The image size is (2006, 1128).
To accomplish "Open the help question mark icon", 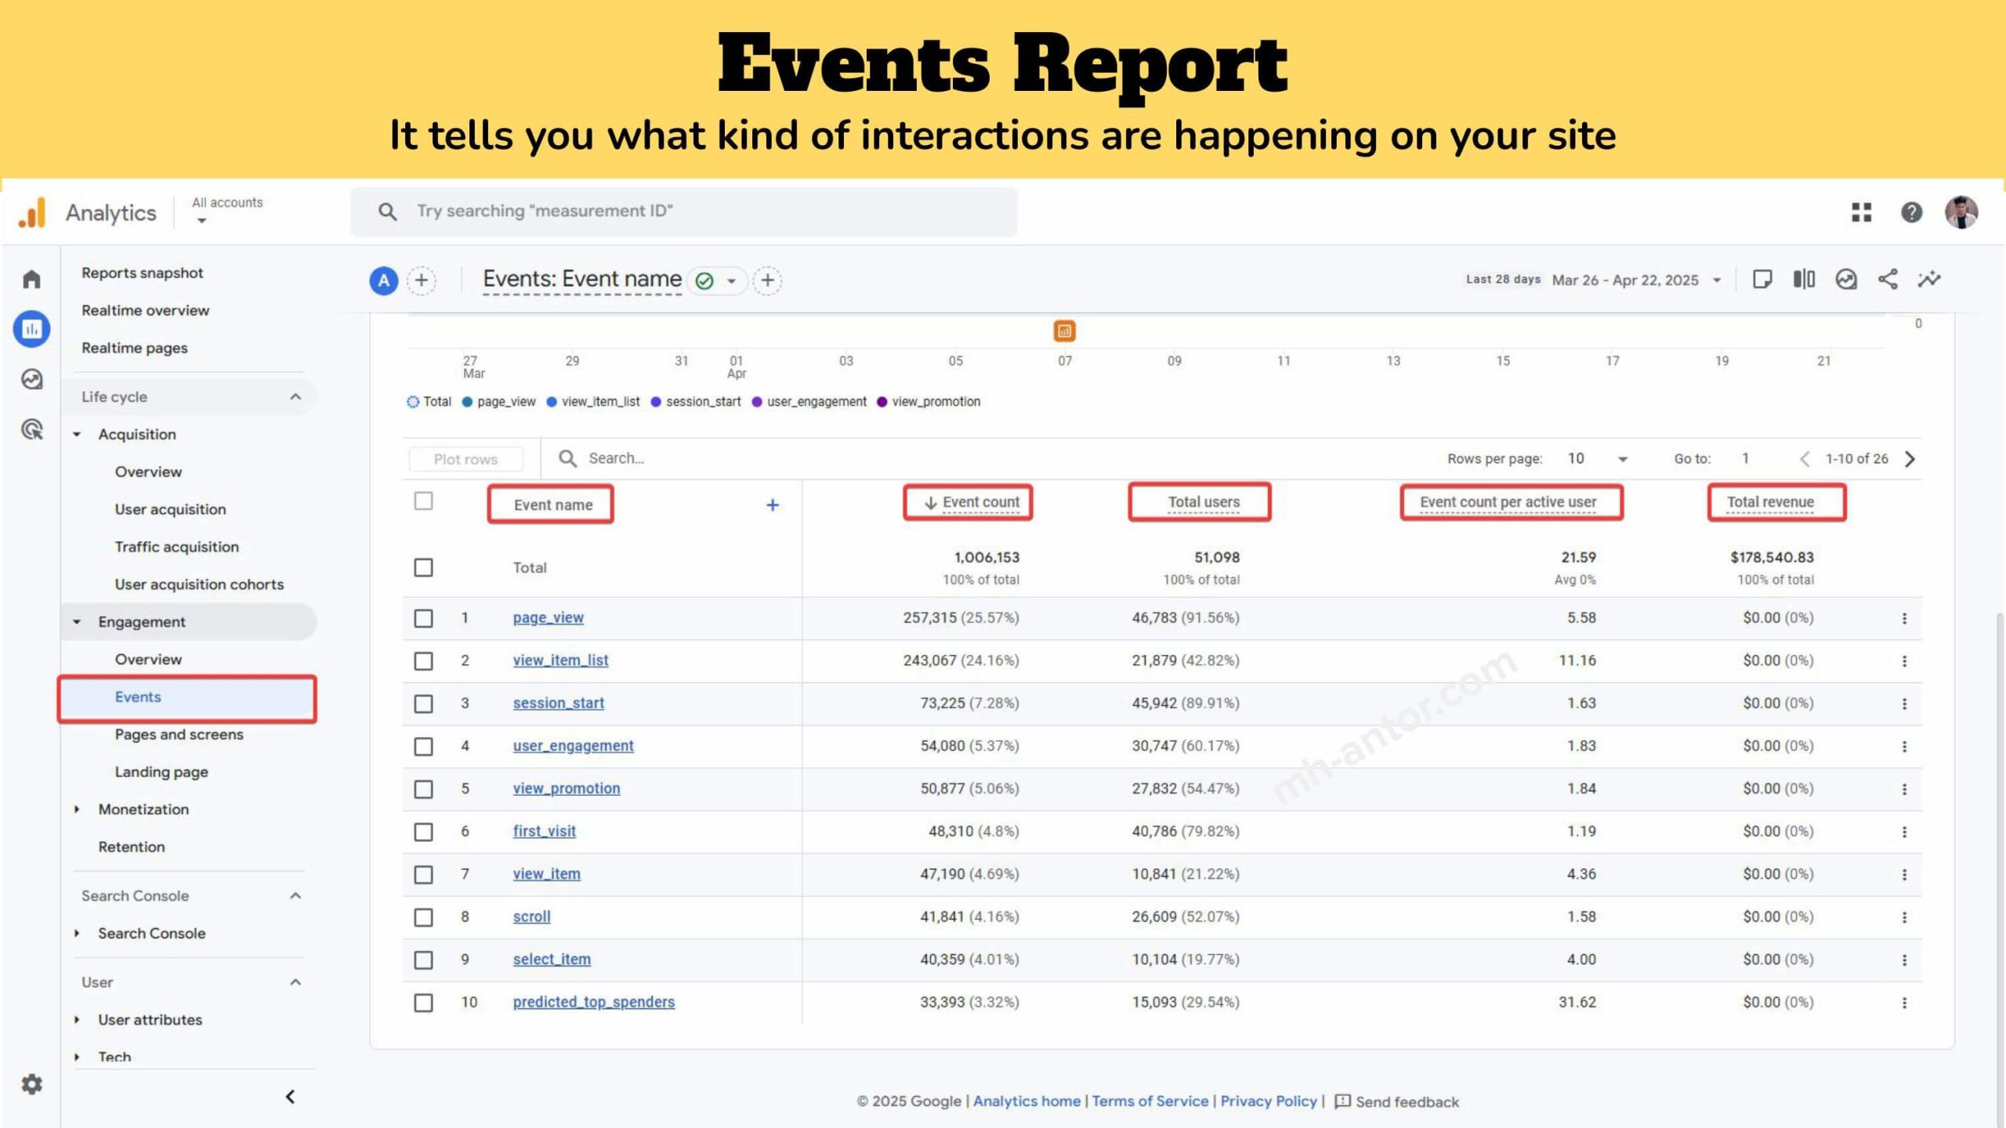I will tap(1912, 212).
